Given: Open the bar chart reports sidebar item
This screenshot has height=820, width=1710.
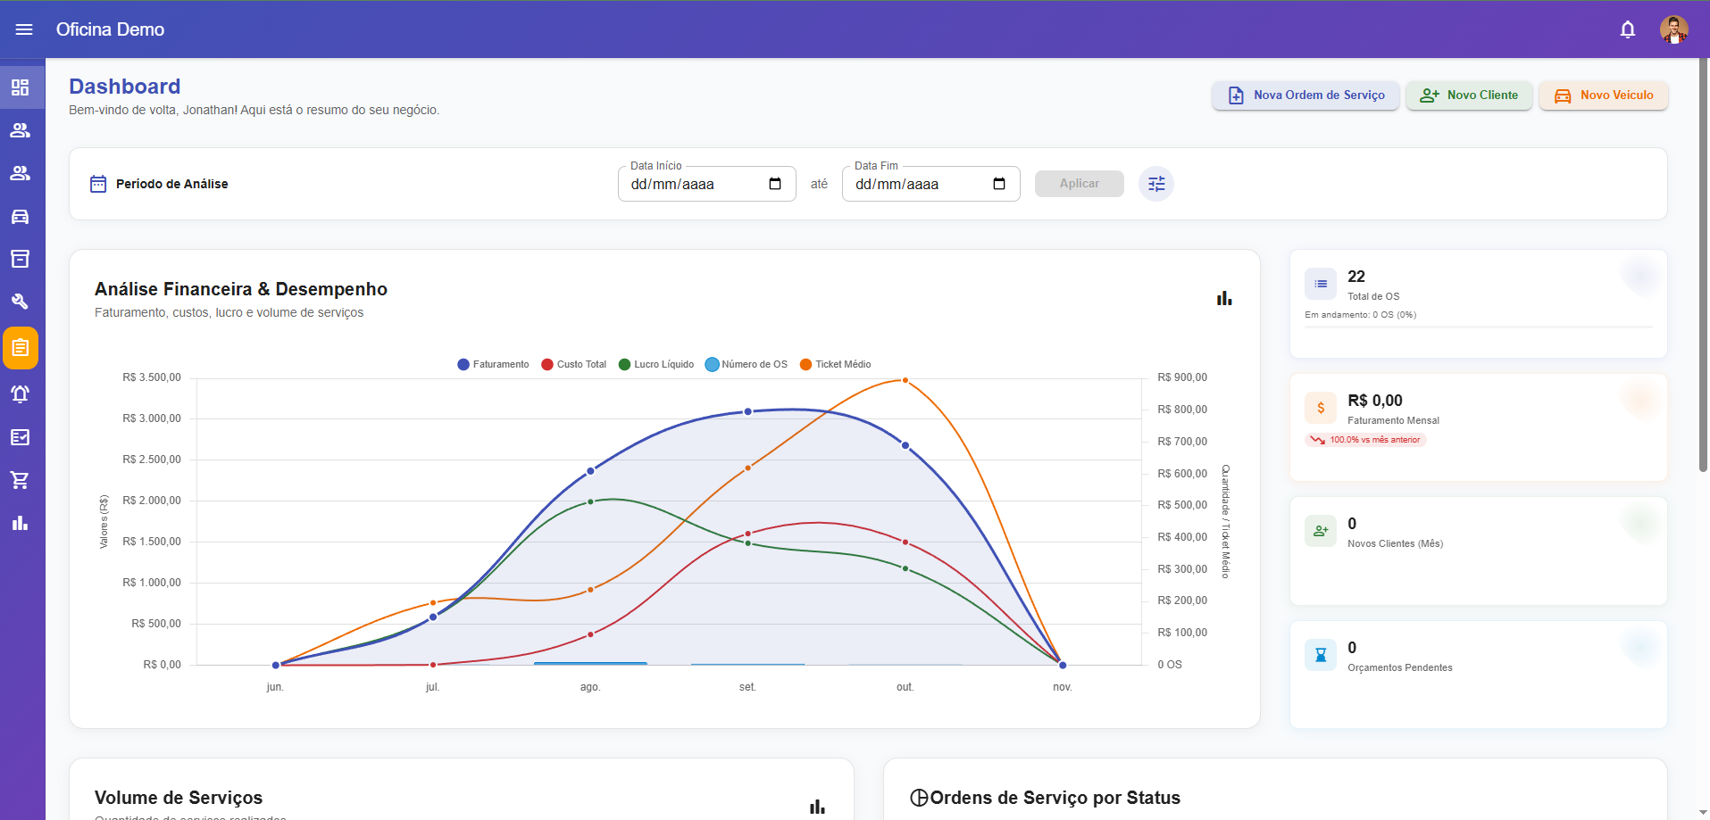Looking at the screenshot, I should tap(21, 523).
